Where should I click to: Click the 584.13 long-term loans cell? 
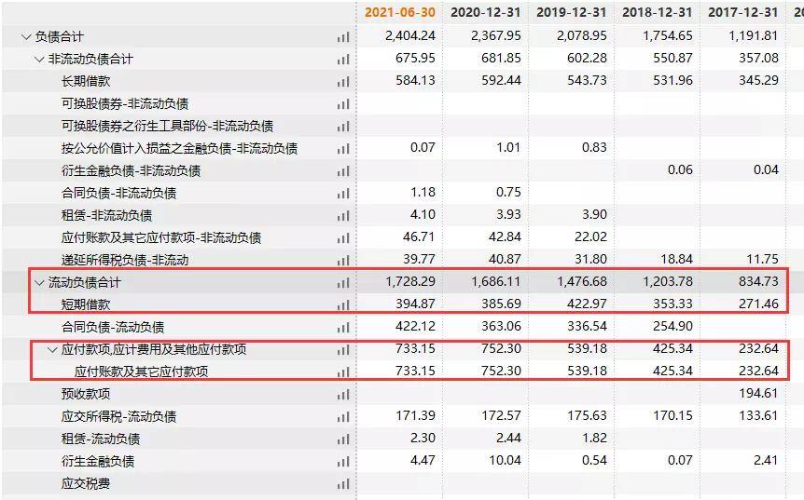coord(415,80)
